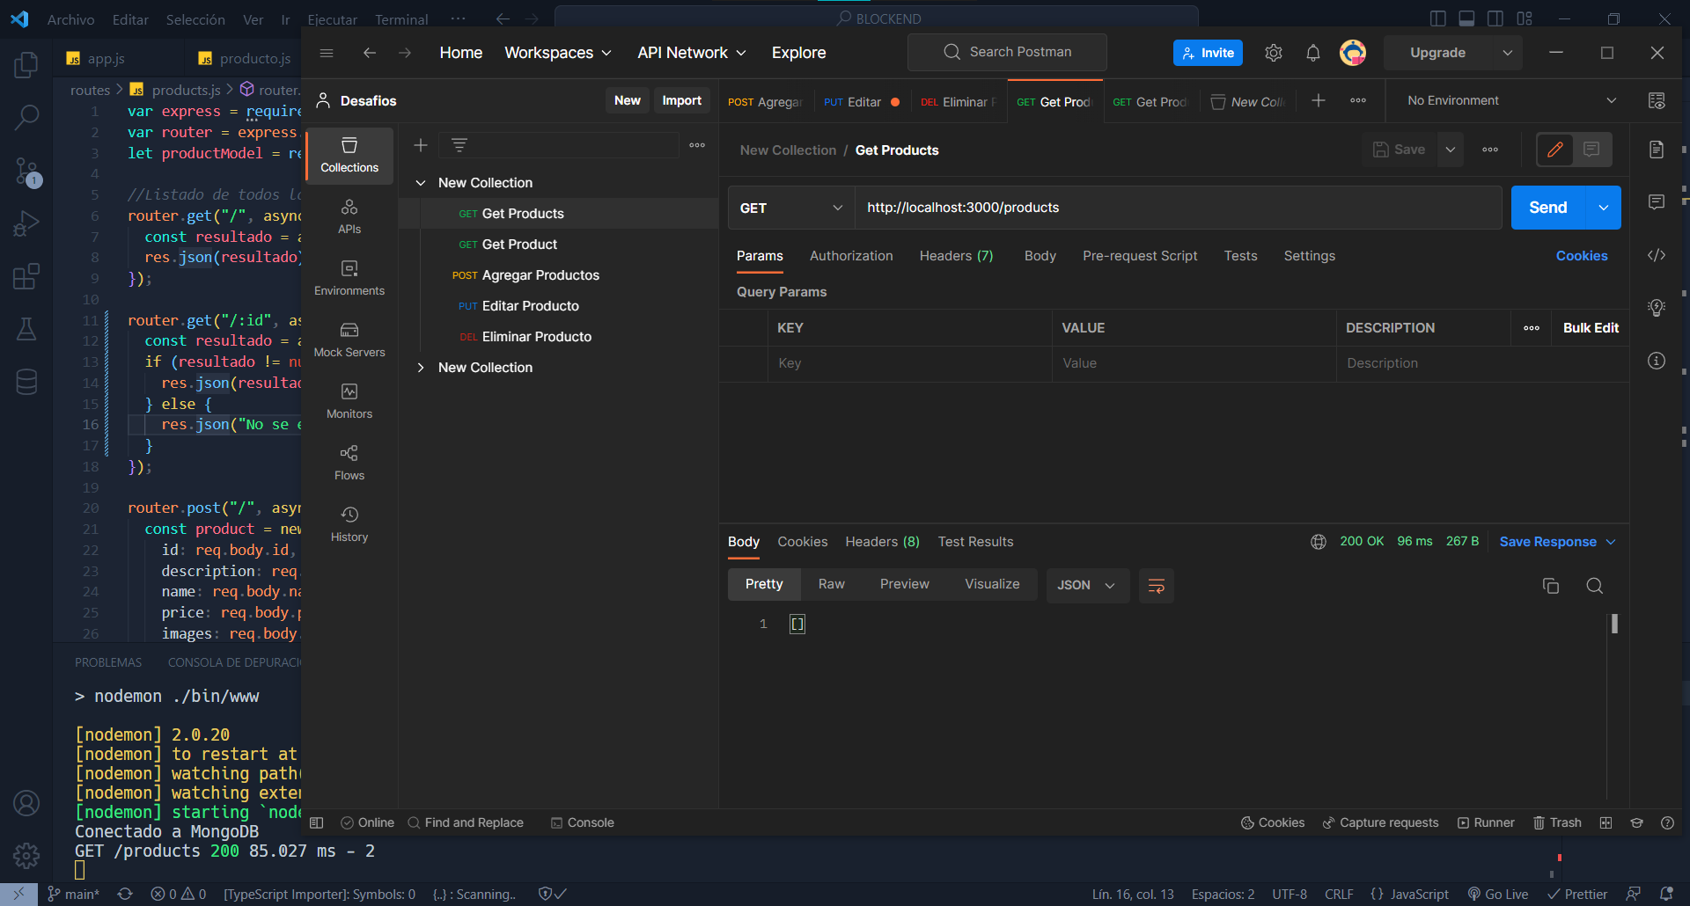
Task: Click the Cookies link near Send
Action: point(1582,256)
